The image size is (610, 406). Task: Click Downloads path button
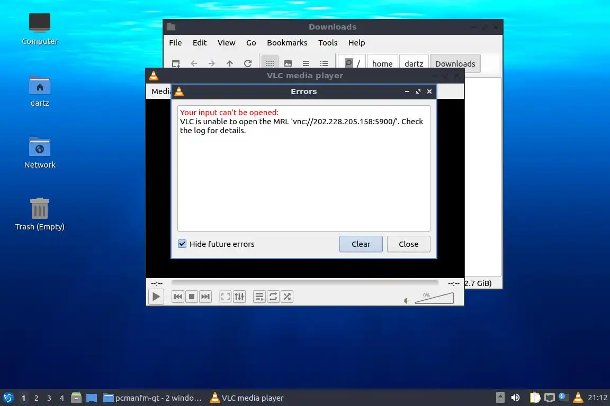pyautogui.click(x=455, y=63)
